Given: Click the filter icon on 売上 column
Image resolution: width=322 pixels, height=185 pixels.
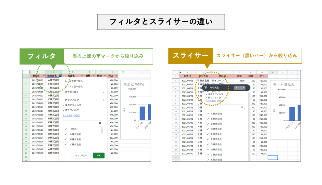Looking at the screenshot, I should (116, 76).
